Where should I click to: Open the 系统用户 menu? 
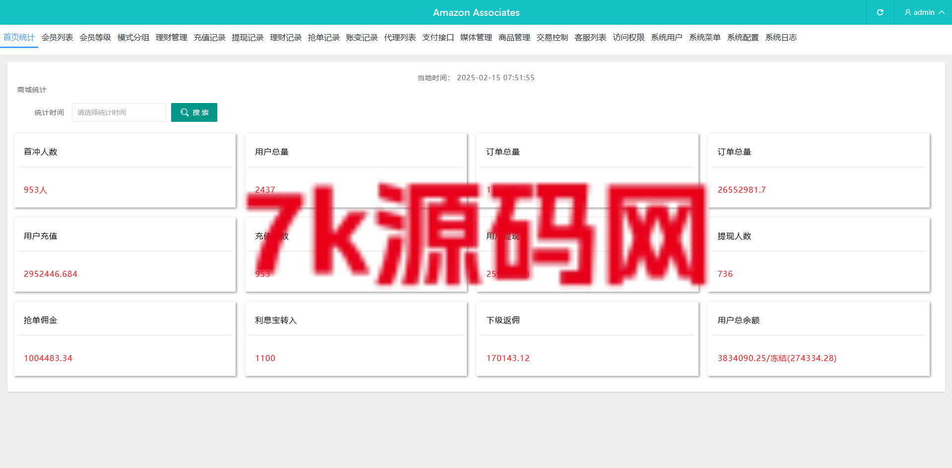(x=667, y=37)
